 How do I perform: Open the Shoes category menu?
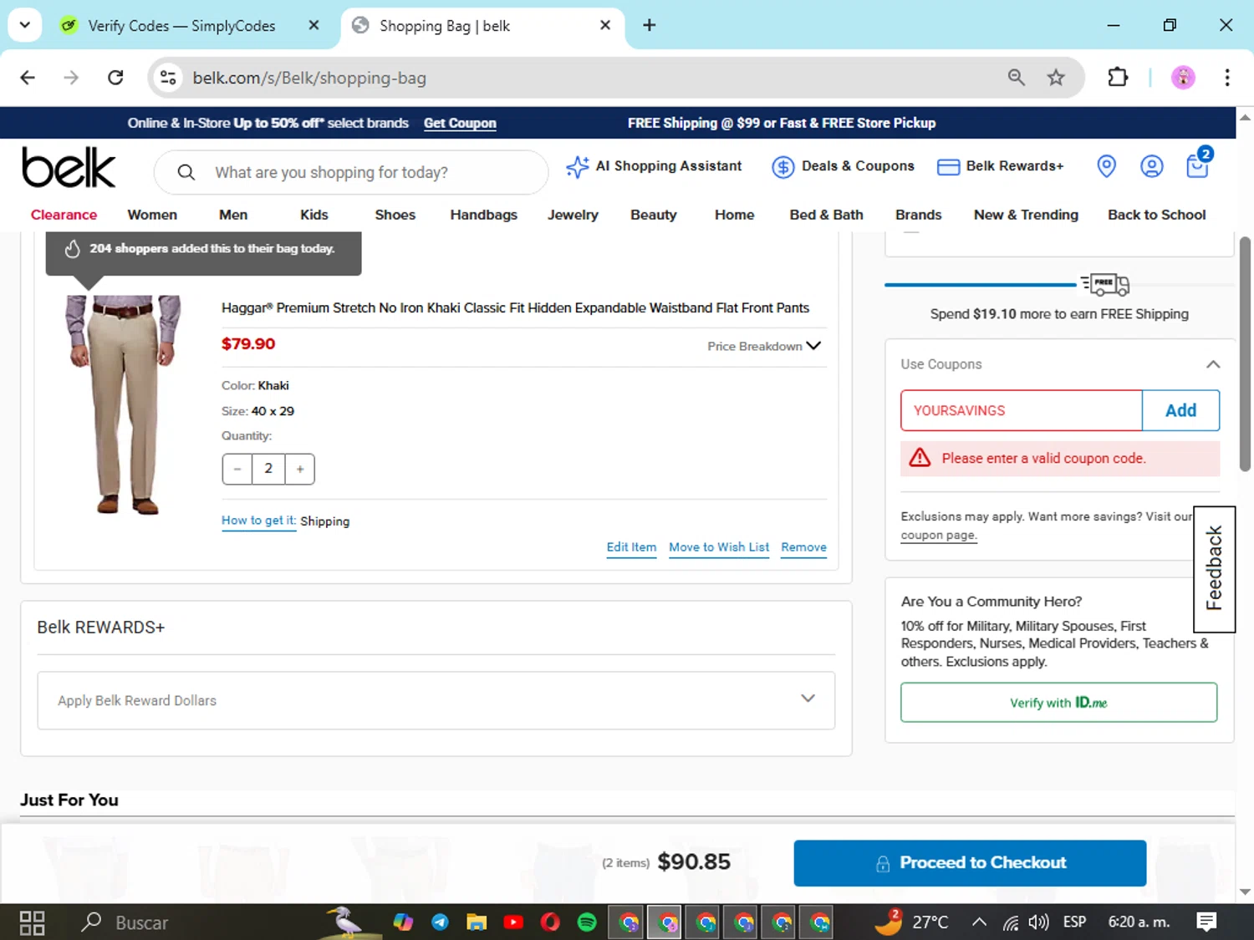click(395, 215)
